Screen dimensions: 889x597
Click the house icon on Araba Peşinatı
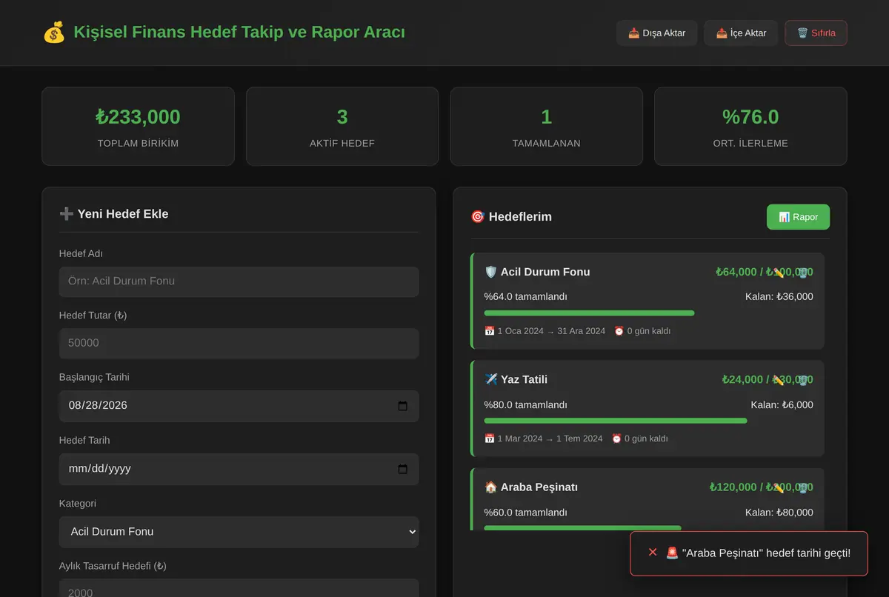click(x=490, y=487)
